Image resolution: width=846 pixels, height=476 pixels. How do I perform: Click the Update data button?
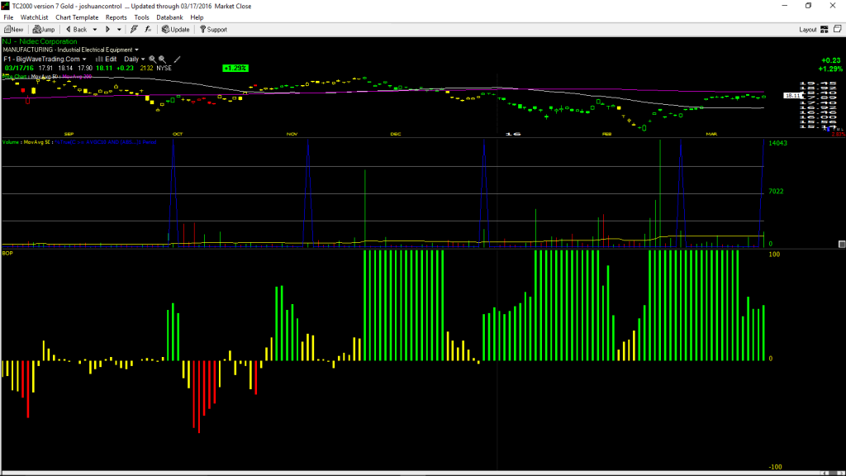tap(176, 30)
